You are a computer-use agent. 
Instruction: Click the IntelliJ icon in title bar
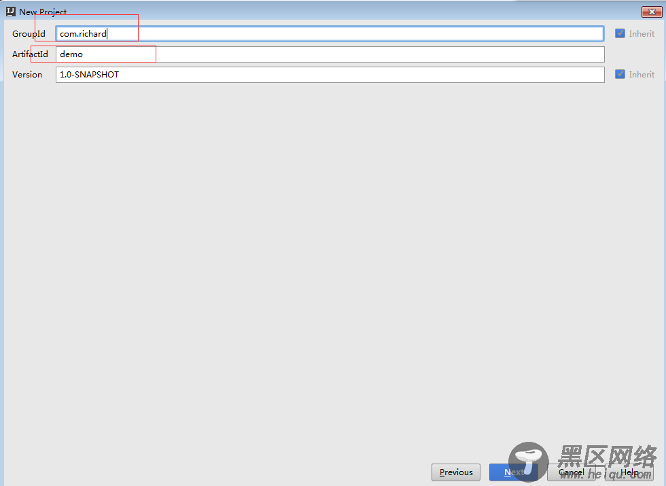[11, 12]
